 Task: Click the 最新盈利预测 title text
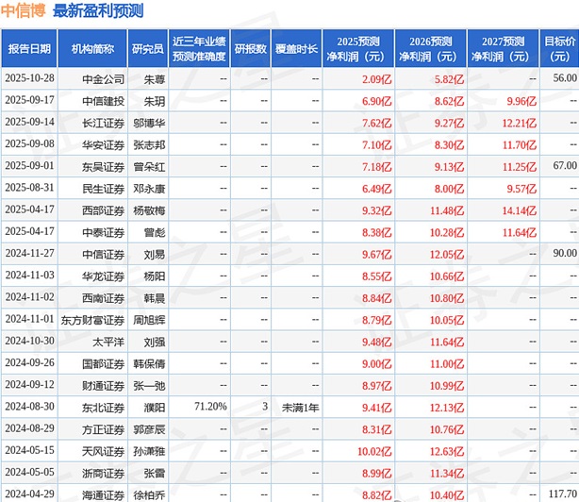pos(98,10)
